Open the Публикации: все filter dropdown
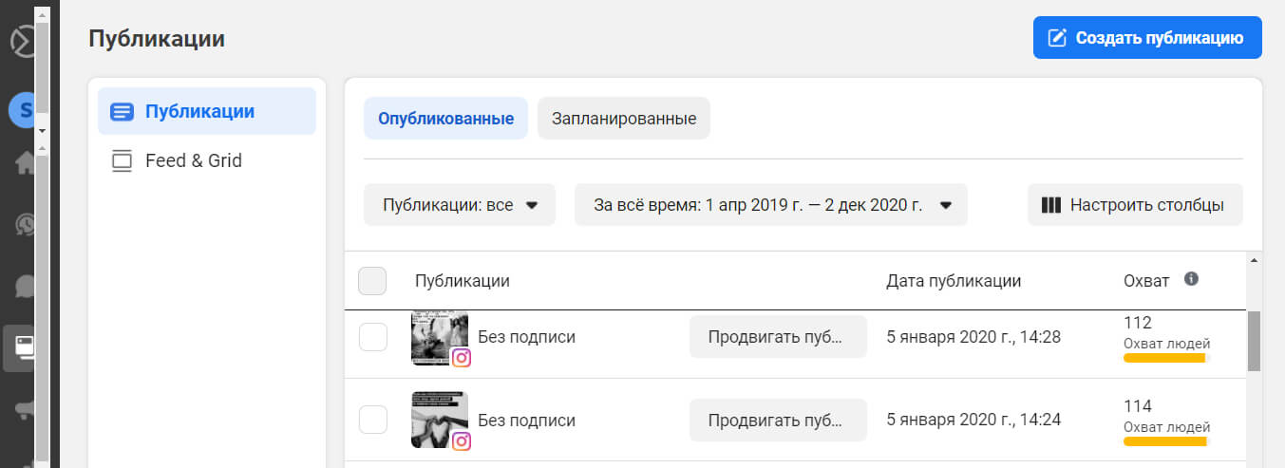The height and width of the screenshot is (468, 1285). [459, 205]
